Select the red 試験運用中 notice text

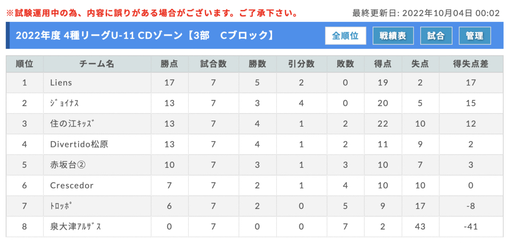click(x=152, y=14)
